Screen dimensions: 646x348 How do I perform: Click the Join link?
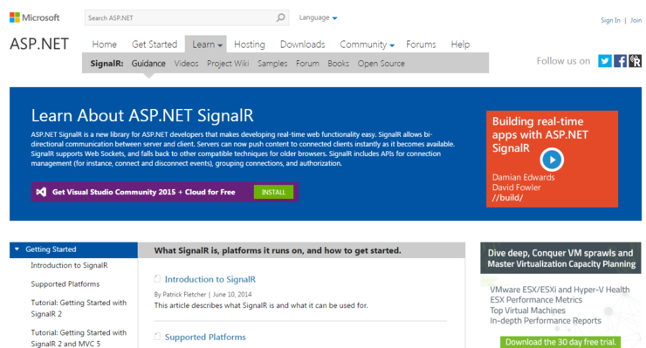tap(636, 20)
